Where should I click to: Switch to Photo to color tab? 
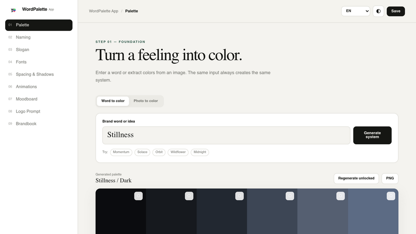point(146,101)
